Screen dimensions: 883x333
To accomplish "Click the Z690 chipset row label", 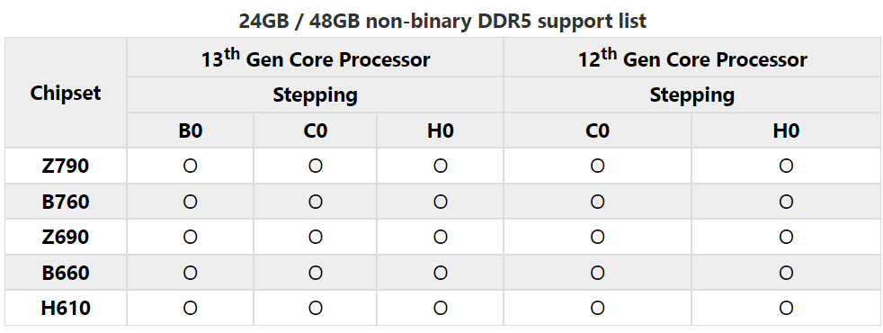I will click(x=66, y=238).
